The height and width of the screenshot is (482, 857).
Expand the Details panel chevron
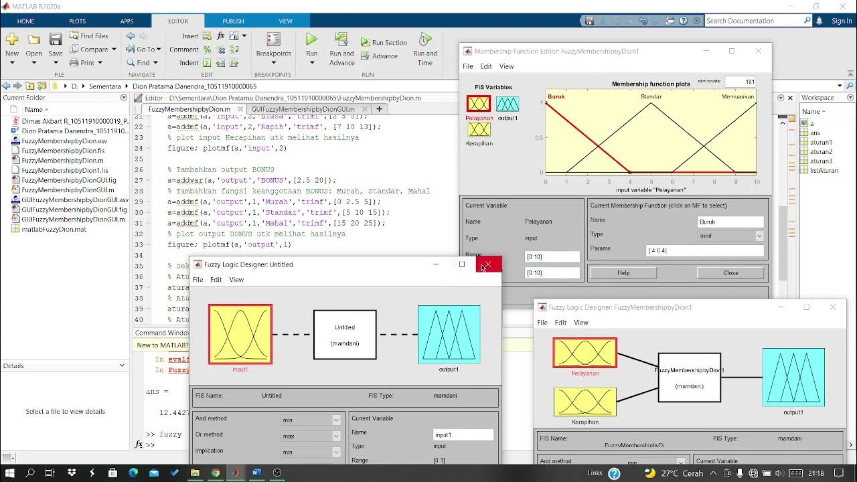click(122, 366)
